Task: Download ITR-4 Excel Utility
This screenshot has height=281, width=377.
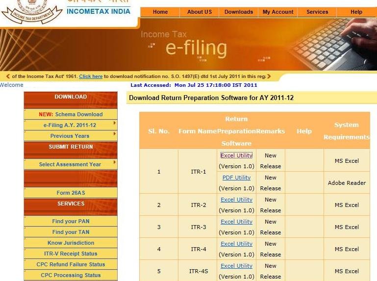Action: [x=236, y=244]
